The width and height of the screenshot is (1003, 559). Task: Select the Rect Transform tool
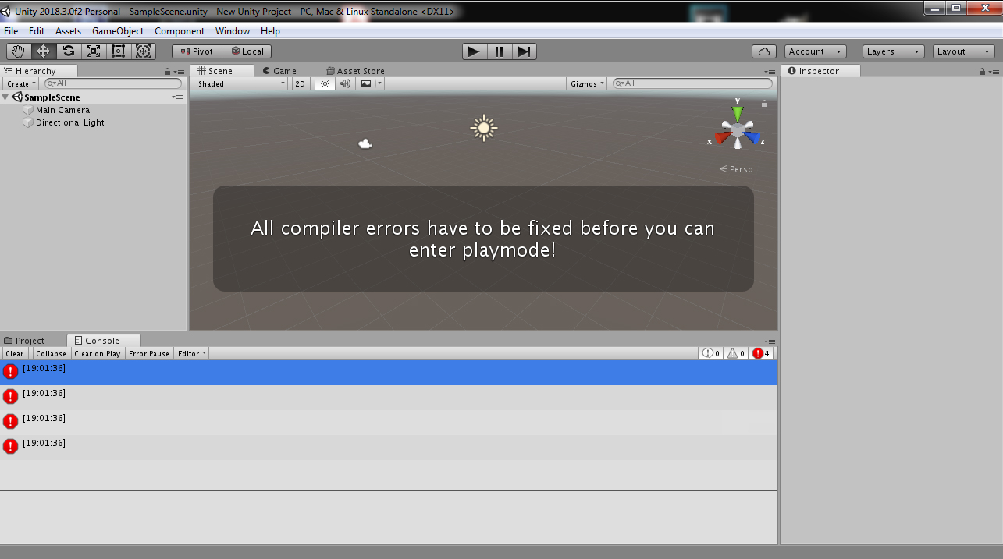point(119,51)
